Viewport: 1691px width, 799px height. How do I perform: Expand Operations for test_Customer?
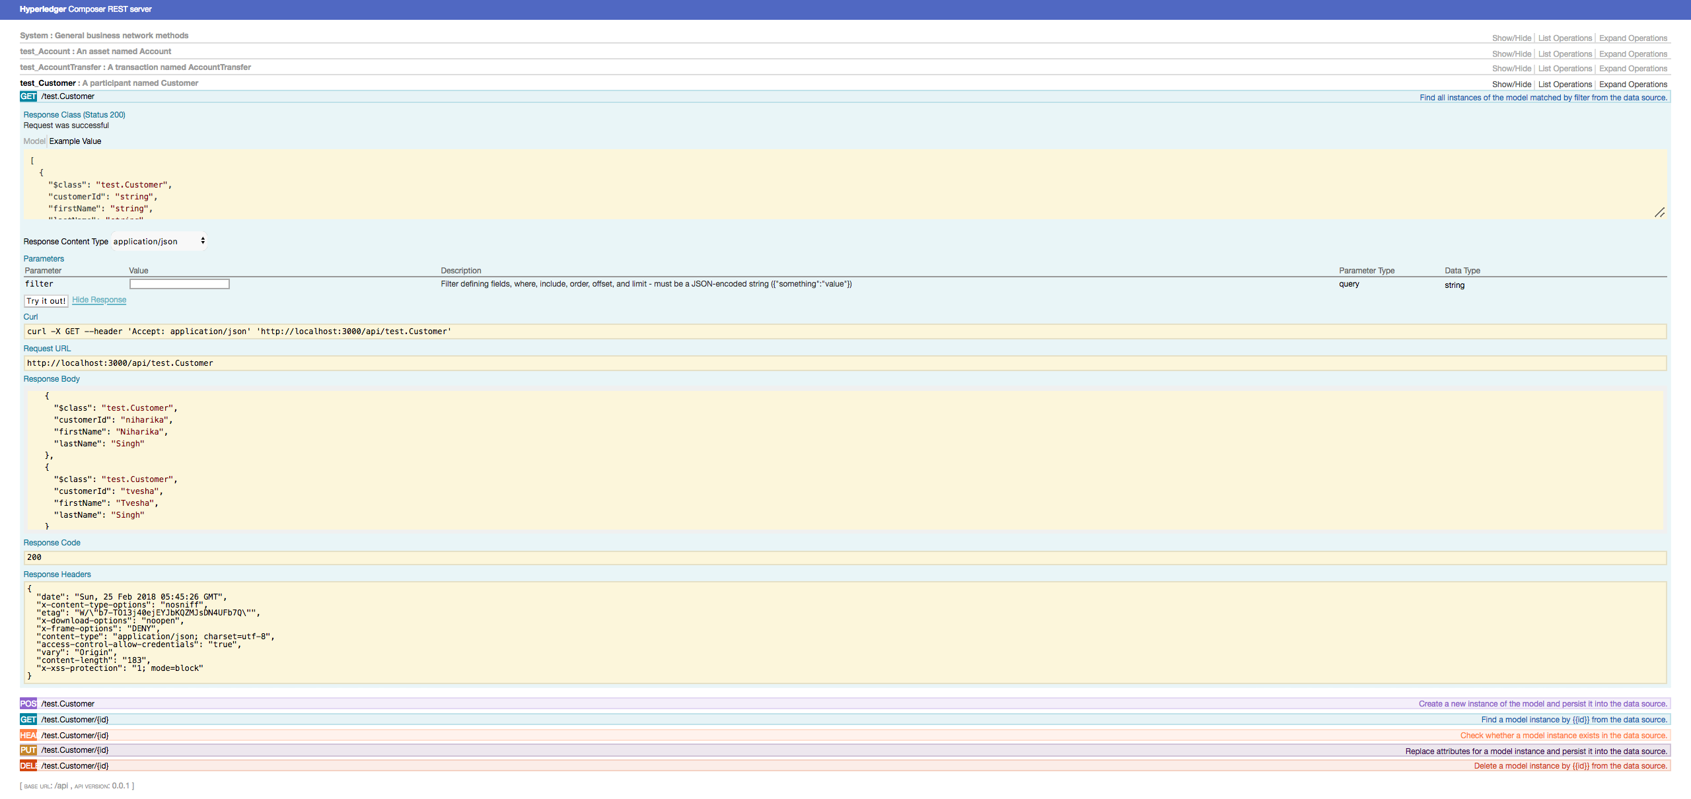click(1633, 85)
